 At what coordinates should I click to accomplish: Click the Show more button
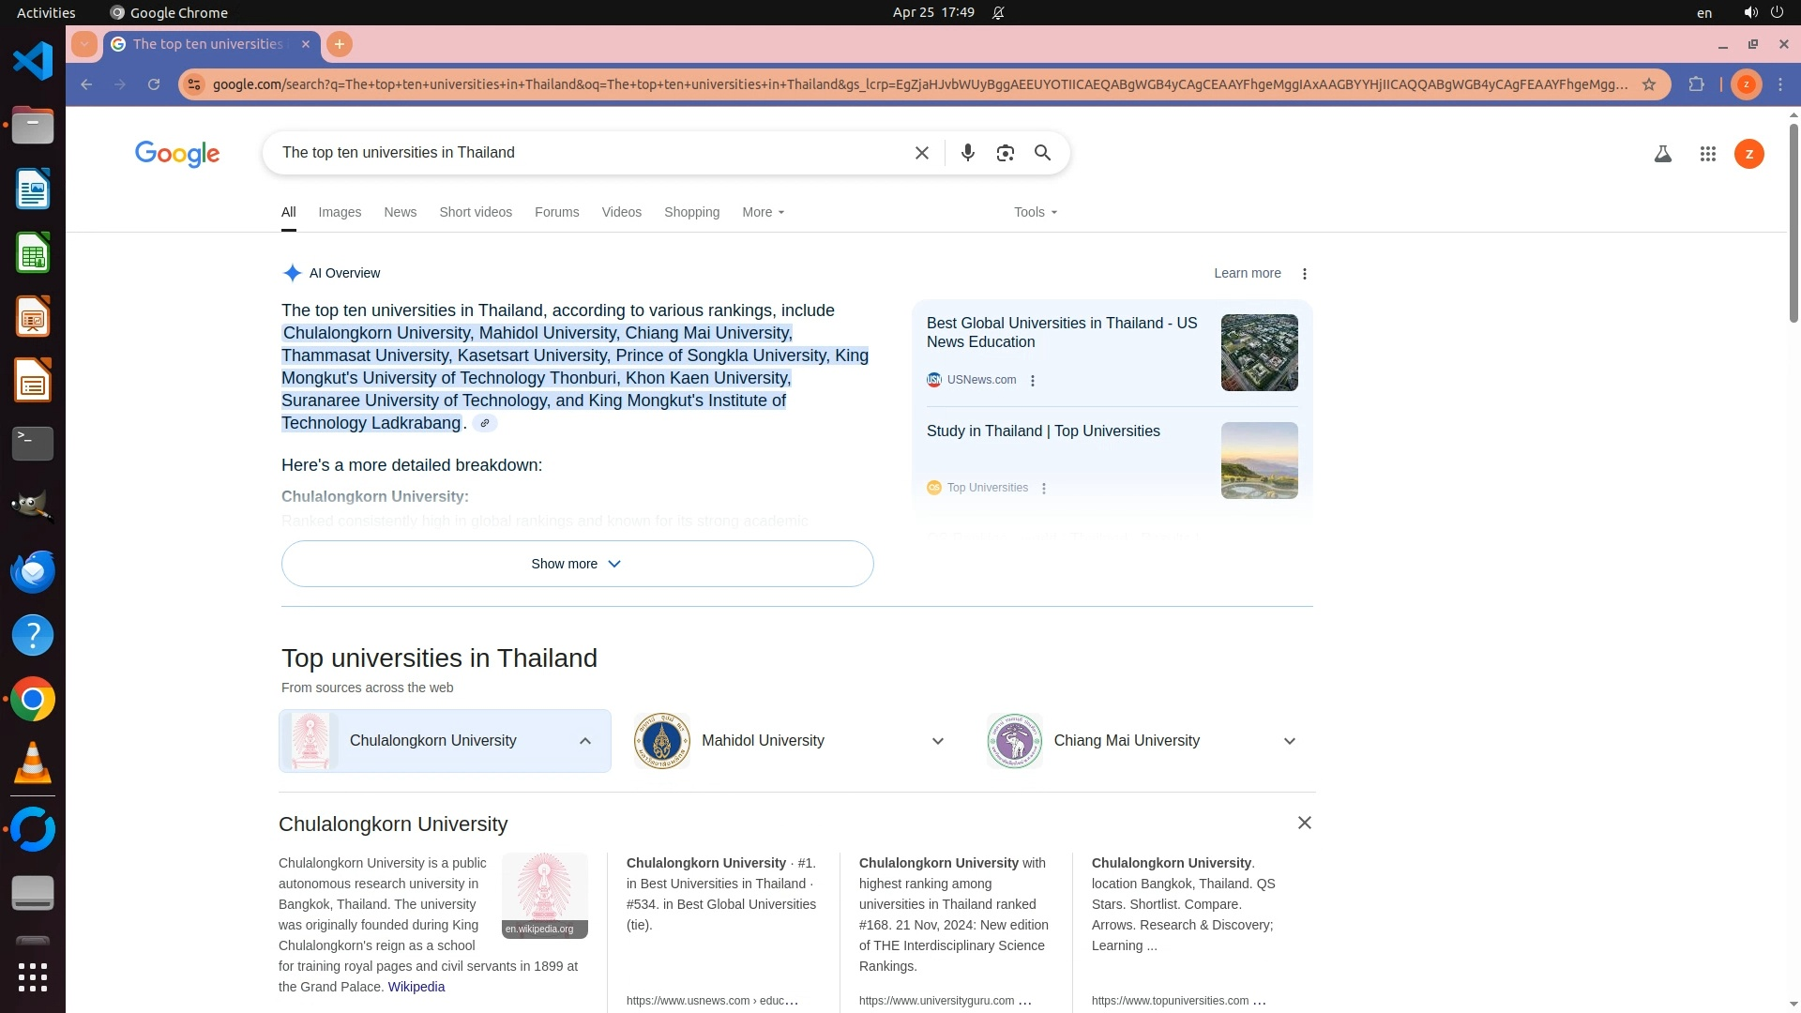577,564
